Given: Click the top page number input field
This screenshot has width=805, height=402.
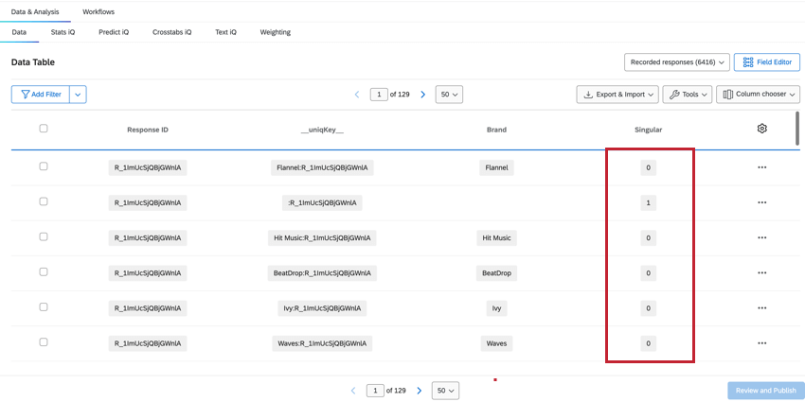Looking at the screenshot, I should pyautogui.click(x=379, y=95).
